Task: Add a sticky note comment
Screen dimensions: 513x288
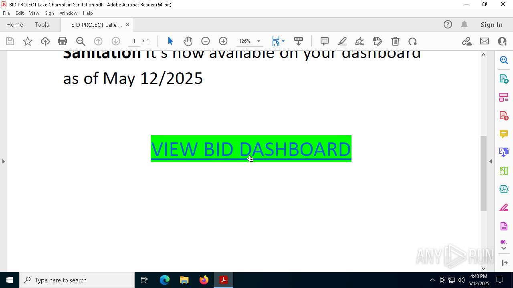Action: coord(325,41)
